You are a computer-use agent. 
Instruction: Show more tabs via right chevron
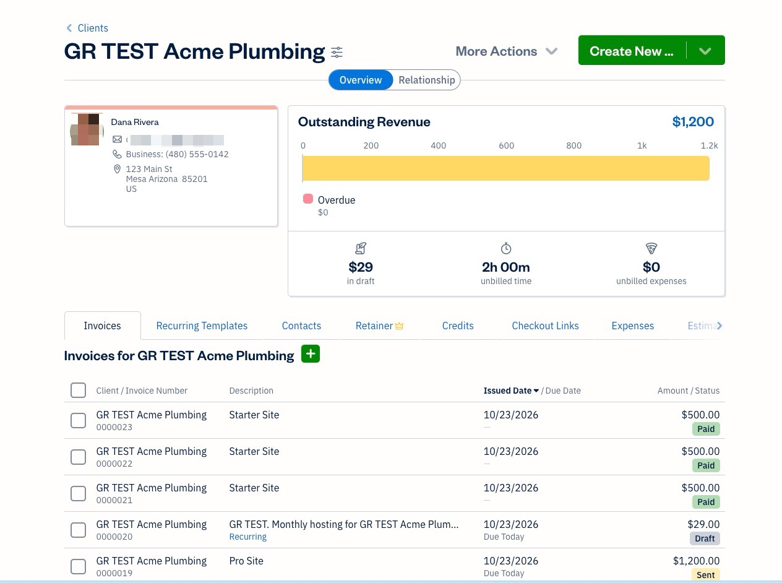[719, 326]
